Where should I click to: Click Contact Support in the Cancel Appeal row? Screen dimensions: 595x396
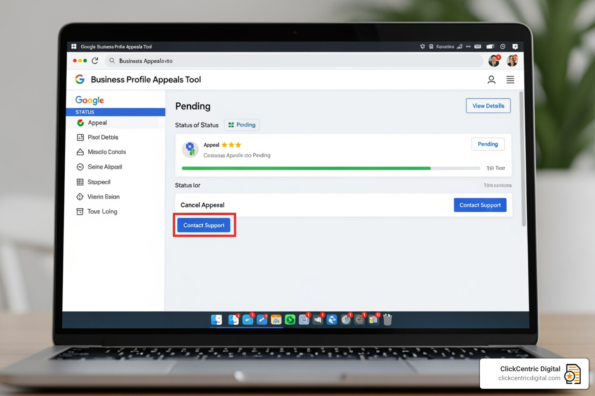pos(480,205)
